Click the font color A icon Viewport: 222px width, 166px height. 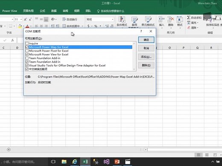(x=27, y=26)
